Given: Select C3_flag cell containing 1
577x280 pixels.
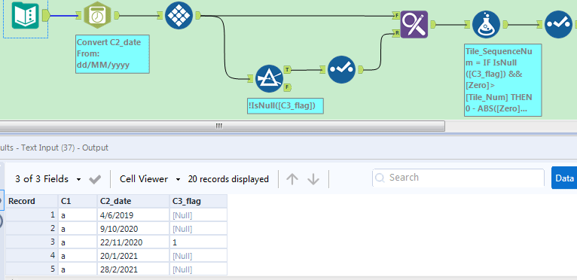Looking at the screenshot, I should (198, 242).
